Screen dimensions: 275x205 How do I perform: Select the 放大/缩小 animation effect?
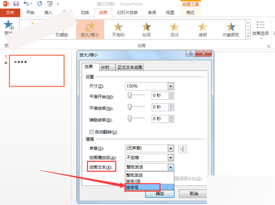90,30
